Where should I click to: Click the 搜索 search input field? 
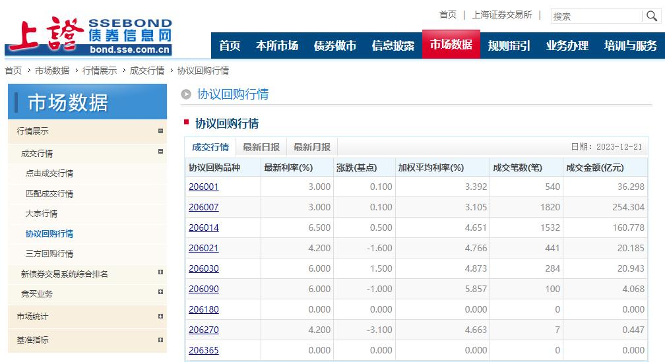coord(597,16)
